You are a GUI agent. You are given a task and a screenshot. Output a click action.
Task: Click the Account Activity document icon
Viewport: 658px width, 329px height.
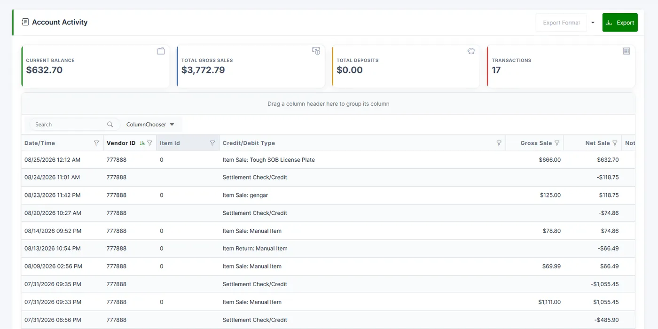[x=25, y=22]
